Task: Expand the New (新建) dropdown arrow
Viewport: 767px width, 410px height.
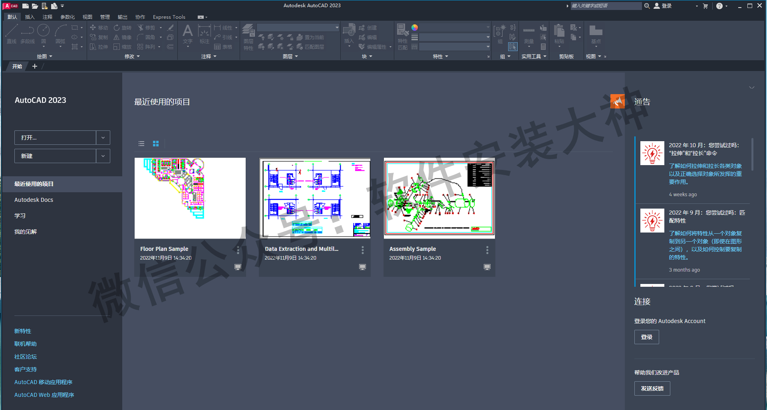Action: [103, 156]
